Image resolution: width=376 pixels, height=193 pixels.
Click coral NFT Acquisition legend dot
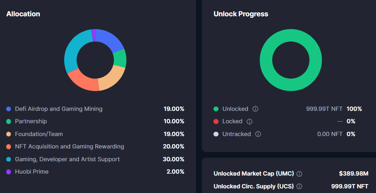click(9, 146)
